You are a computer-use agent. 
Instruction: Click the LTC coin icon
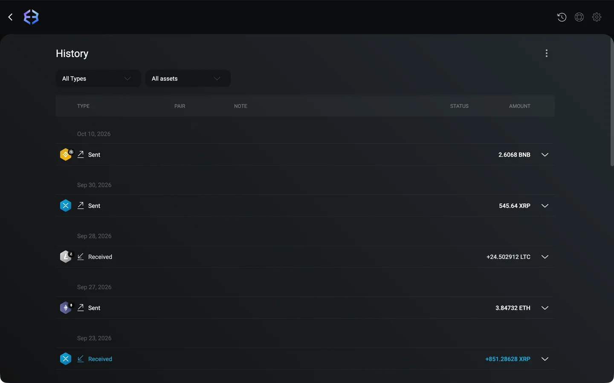point(66,257)
